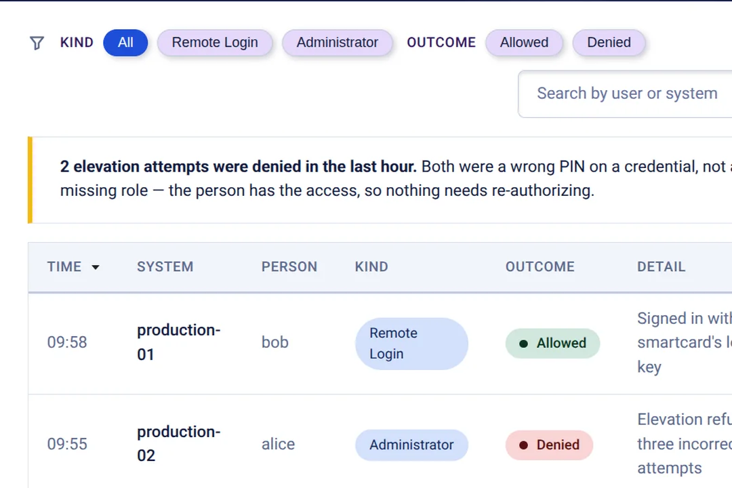Select the All kind filter

click(125, 43)
